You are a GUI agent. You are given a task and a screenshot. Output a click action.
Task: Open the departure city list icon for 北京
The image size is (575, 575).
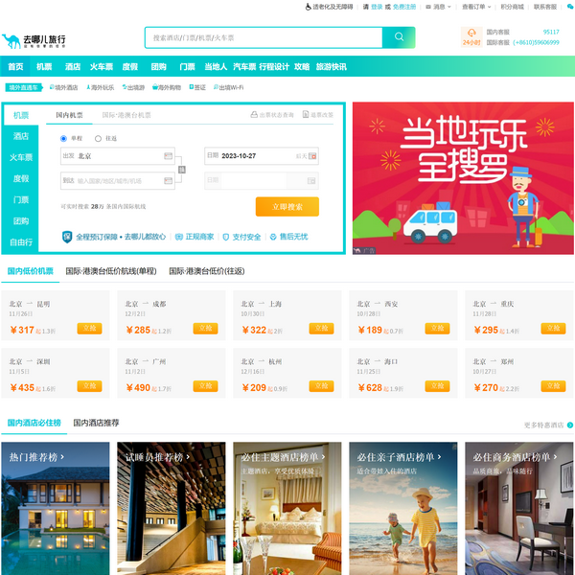click(168, 155)
